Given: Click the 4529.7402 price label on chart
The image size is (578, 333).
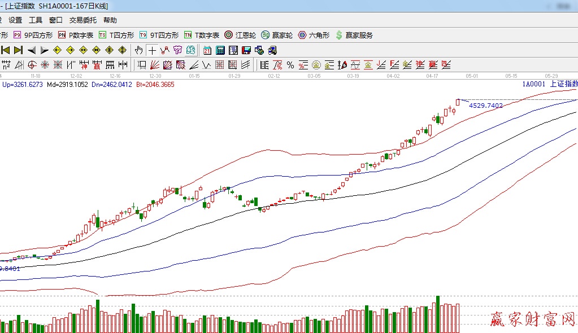Looking at the screenshot, I should [486, 106].
